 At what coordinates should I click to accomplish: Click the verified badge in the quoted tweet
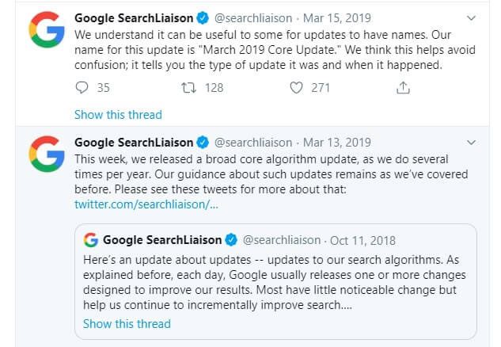click(231, 239)
